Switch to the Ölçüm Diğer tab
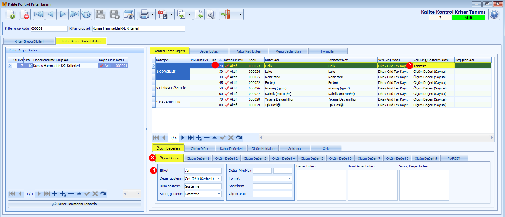Screen dimensions: 505x217 click(200, 149)
